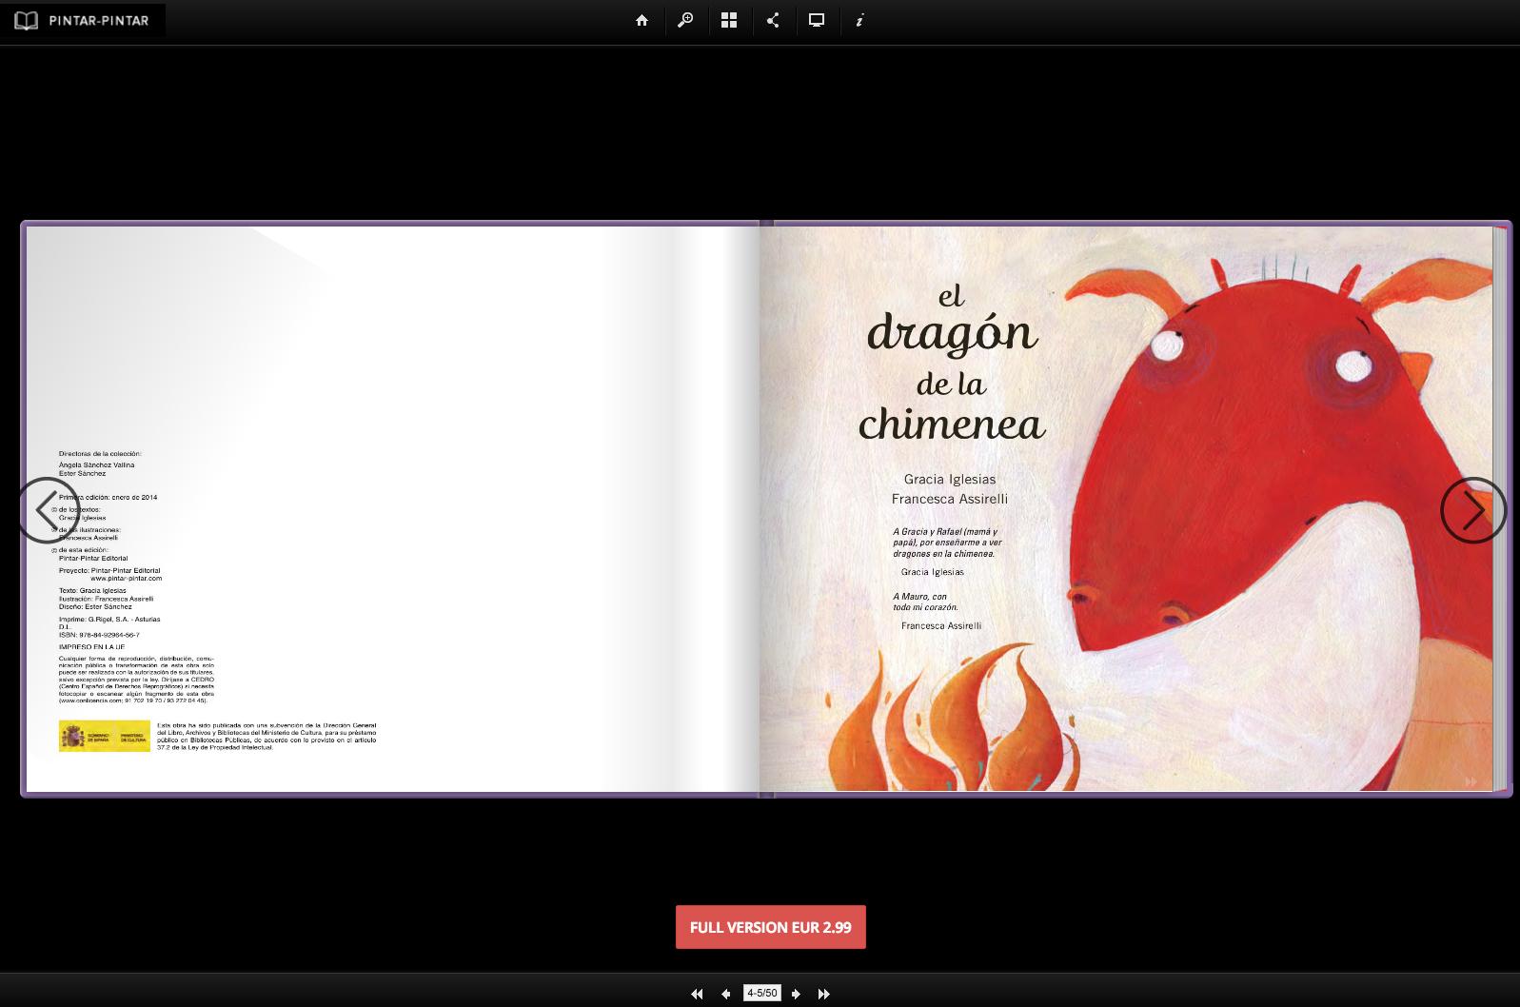Click the Gobierno de España yellow logo
This screenshot has width=1520, height=1007.
click(x=105, y=736)
